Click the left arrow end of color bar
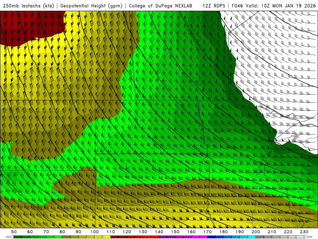Image resolution: width=318 pixels, height=239 pixels. coord(10,237)
